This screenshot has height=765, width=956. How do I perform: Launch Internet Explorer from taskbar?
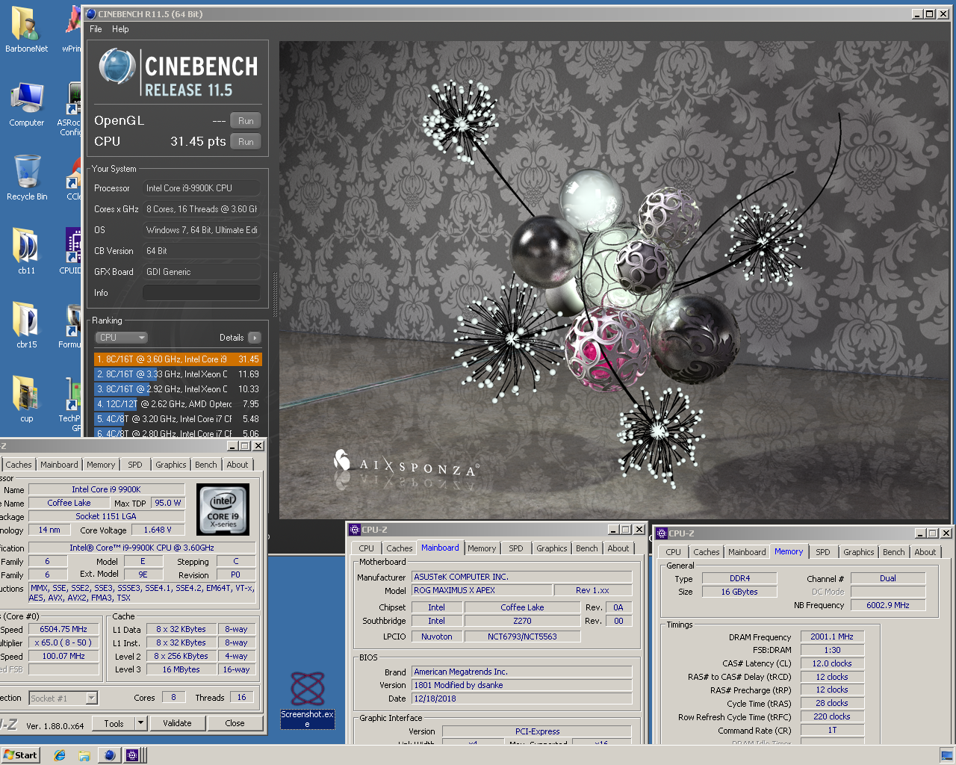coord(60,755)
